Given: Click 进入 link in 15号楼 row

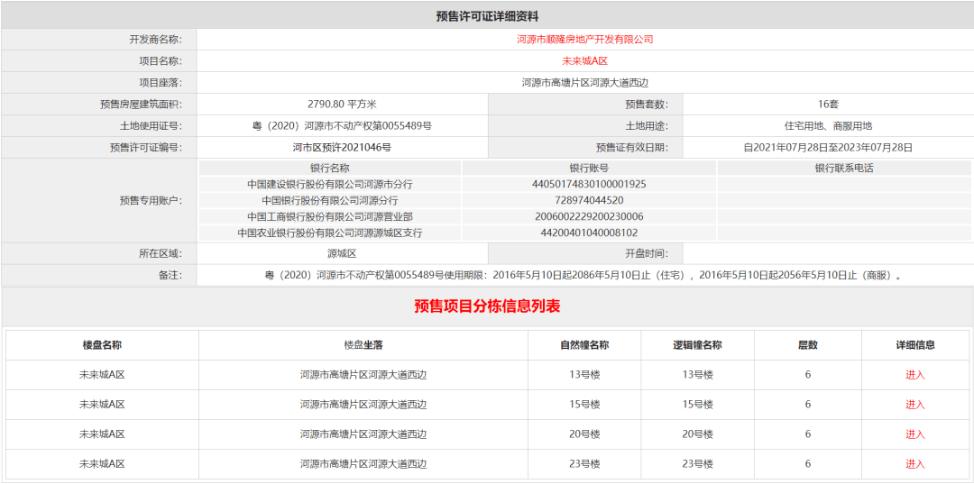Looking at the screenshot, I should pyautogui.click(x=914, y=405).
